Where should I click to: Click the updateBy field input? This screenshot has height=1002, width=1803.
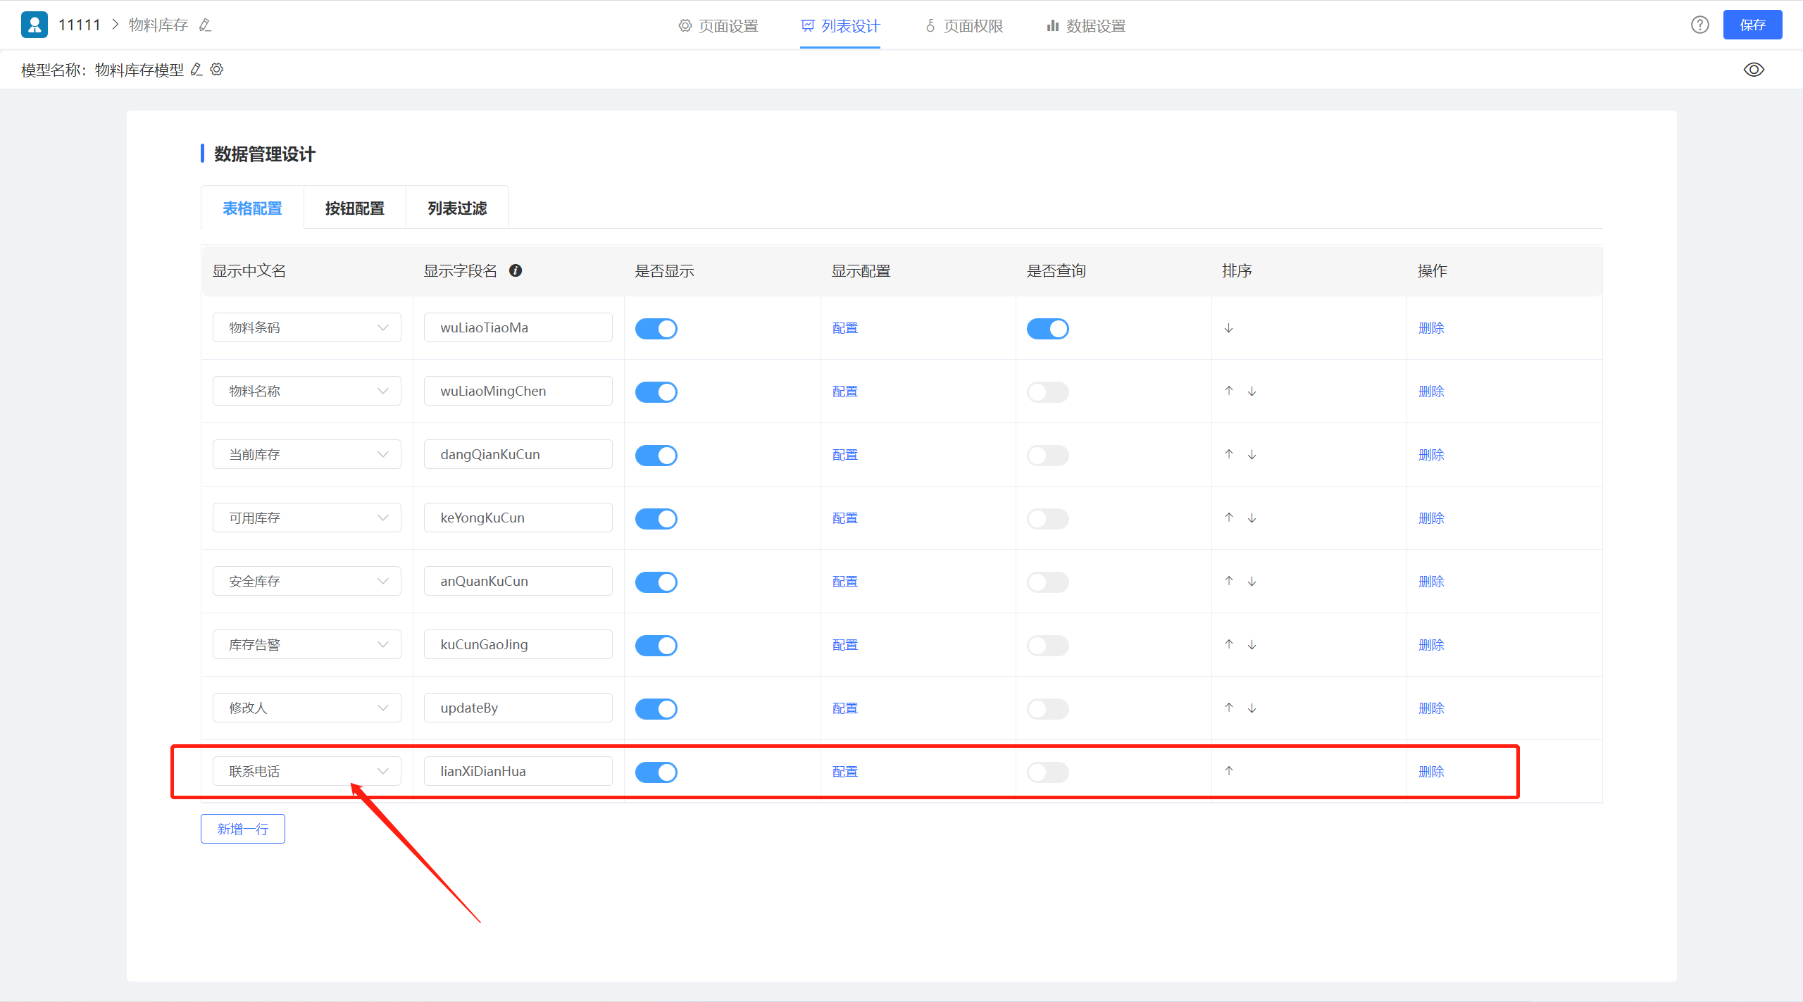click(x=518, y=708)
